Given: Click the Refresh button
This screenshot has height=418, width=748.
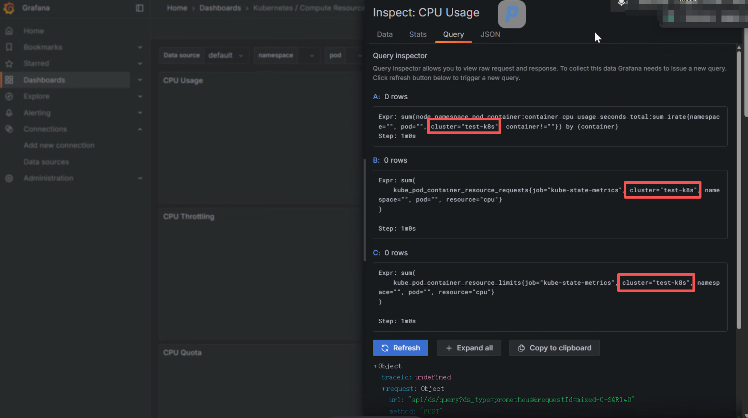Looking at the screenshot, I should point(400,348).
